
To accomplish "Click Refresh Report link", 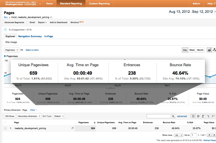I will 210,140.
